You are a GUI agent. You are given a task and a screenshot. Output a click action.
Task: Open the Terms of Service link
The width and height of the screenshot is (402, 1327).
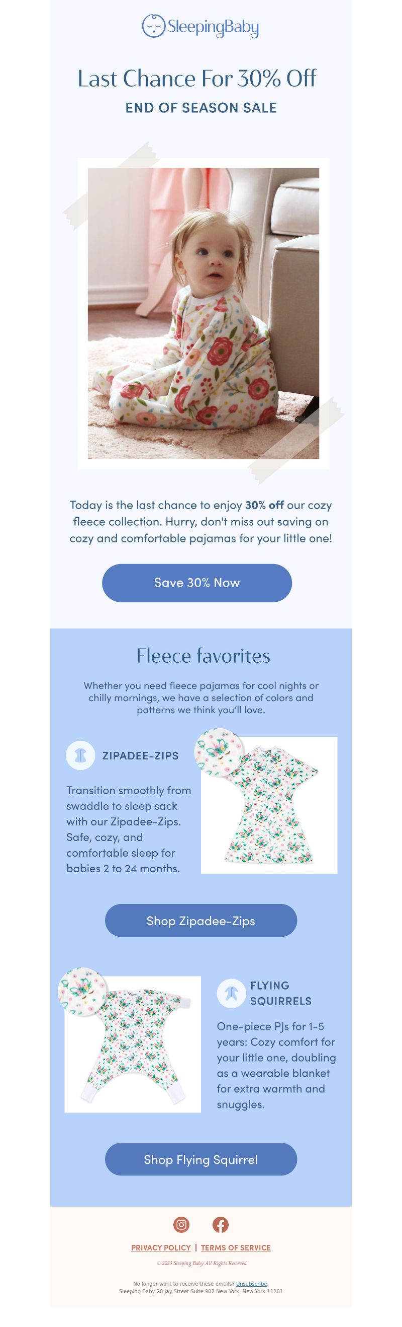coord(236,1247)
